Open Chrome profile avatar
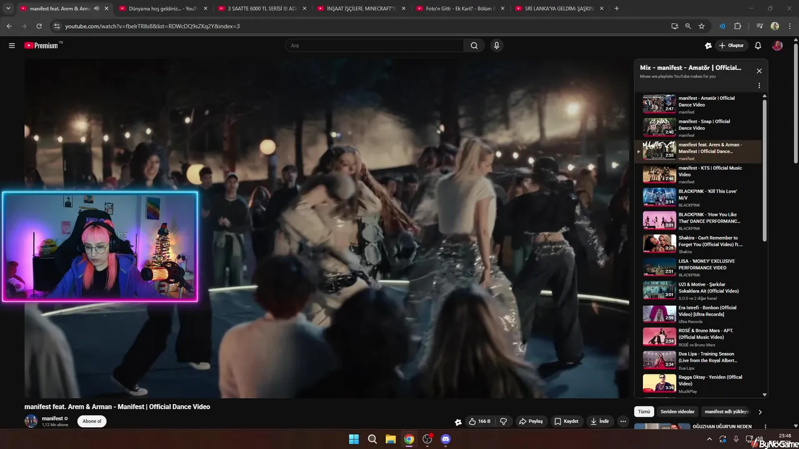 click(x=775, y=26)
